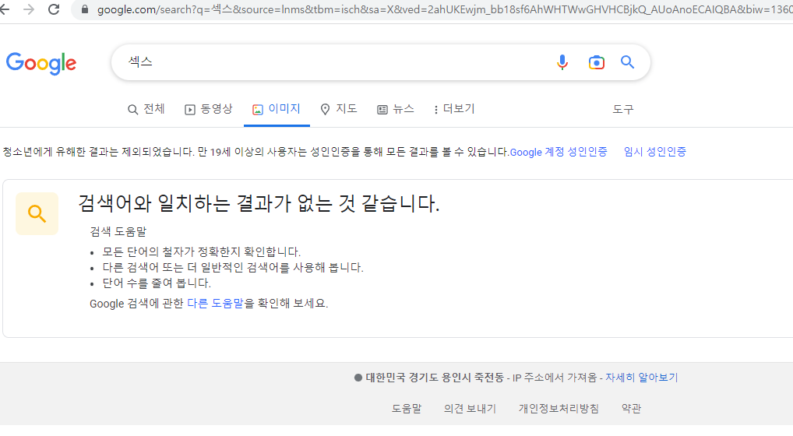Image resolution: width=793 pixels, height=436 pixels.
Task: Click the browser back arrow
Action: point(9,10)
